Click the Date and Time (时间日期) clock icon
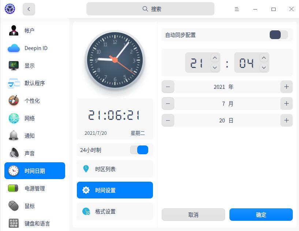 14,171
